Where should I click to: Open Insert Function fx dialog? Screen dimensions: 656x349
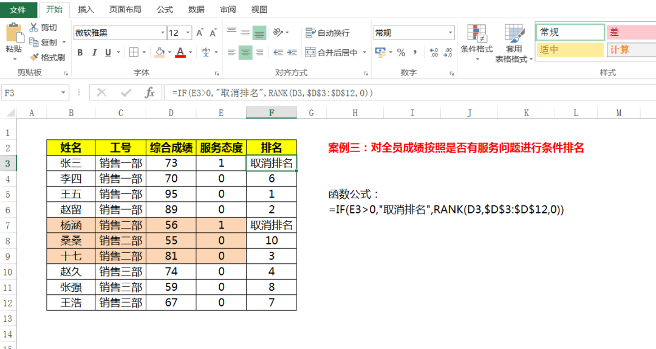click(x=149, y=92)
